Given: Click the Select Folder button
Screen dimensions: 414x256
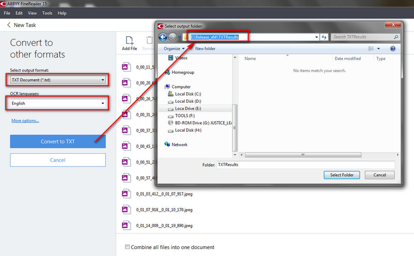Looking at the screenshot, I should click(342, 175).
